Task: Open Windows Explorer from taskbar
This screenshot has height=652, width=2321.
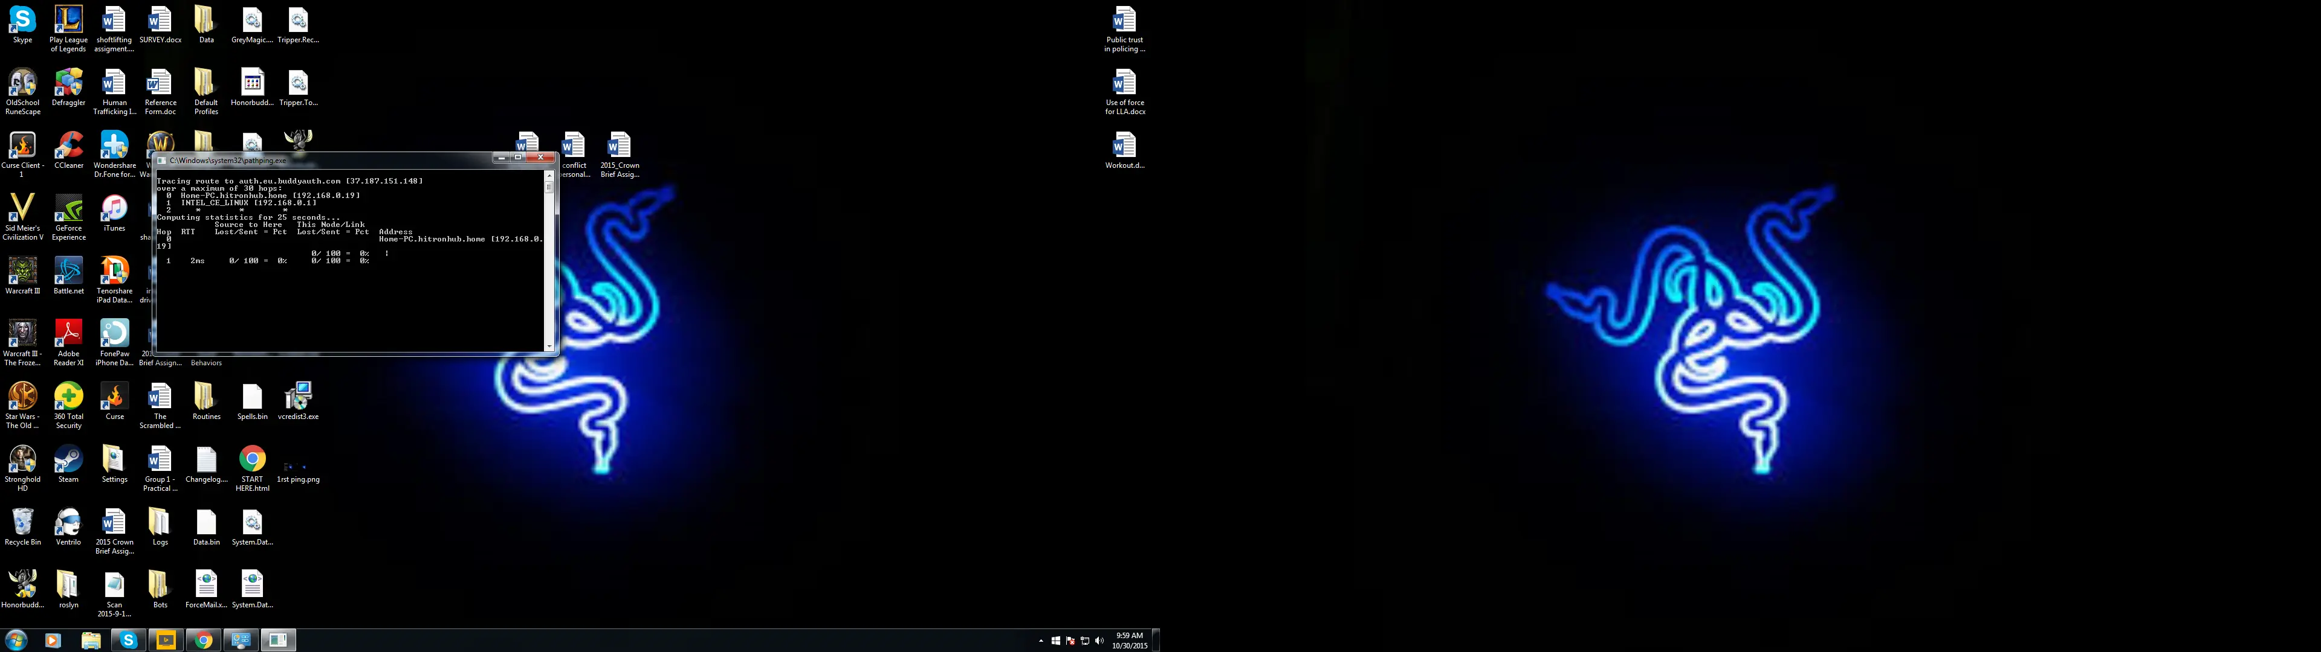Action: (x=91, y=641)
